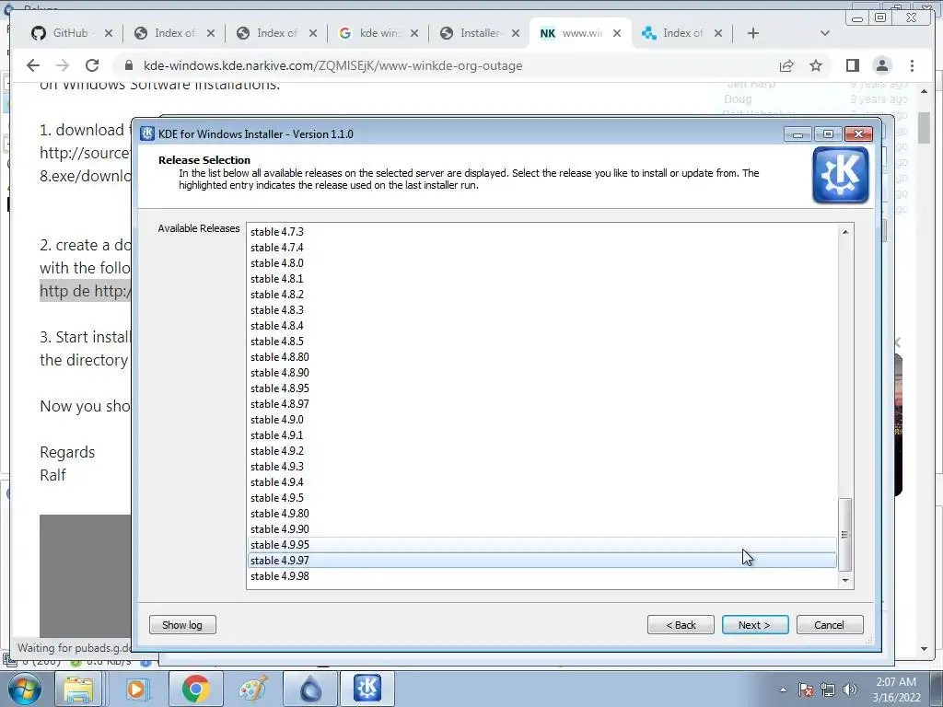The width and height of the screenshot is (943, 707).
Task: Click the site lock icon in address bar
Action: click(127, 65)
